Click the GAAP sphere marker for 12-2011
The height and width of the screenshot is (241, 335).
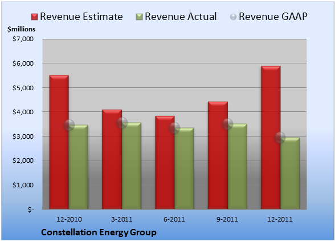pos(280,138)
